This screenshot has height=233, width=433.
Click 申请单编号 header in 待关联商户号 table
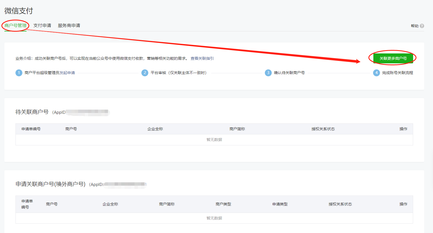pos(31,129)
